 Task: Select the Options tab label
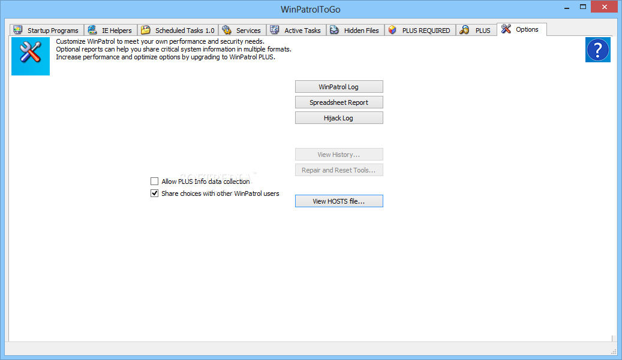tap(527, 29)
